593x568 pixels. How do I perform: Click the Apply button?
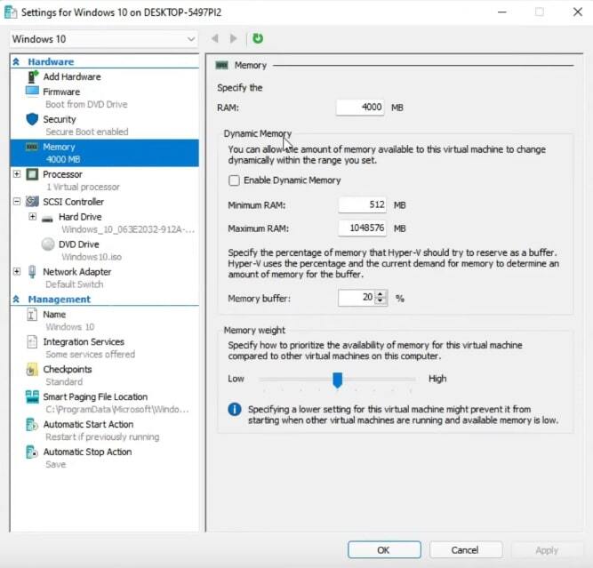(547, 550)
